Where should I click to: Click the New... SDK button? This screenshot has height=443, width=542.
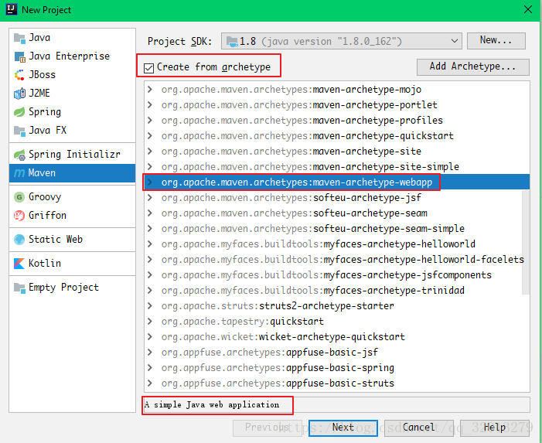point(496,41)
